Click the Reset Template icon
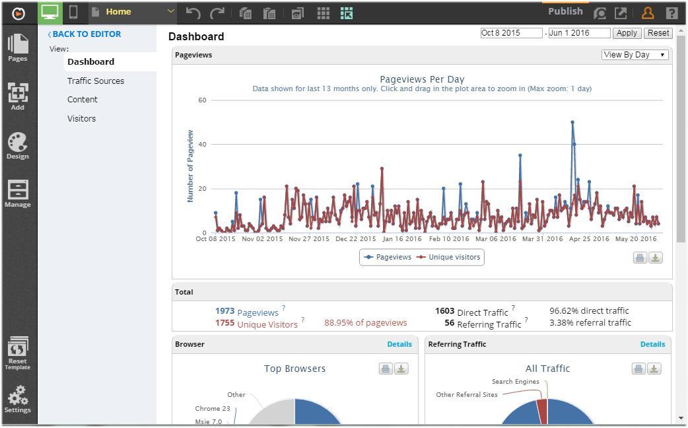688x428 pixels. click(x=18, y=353)
